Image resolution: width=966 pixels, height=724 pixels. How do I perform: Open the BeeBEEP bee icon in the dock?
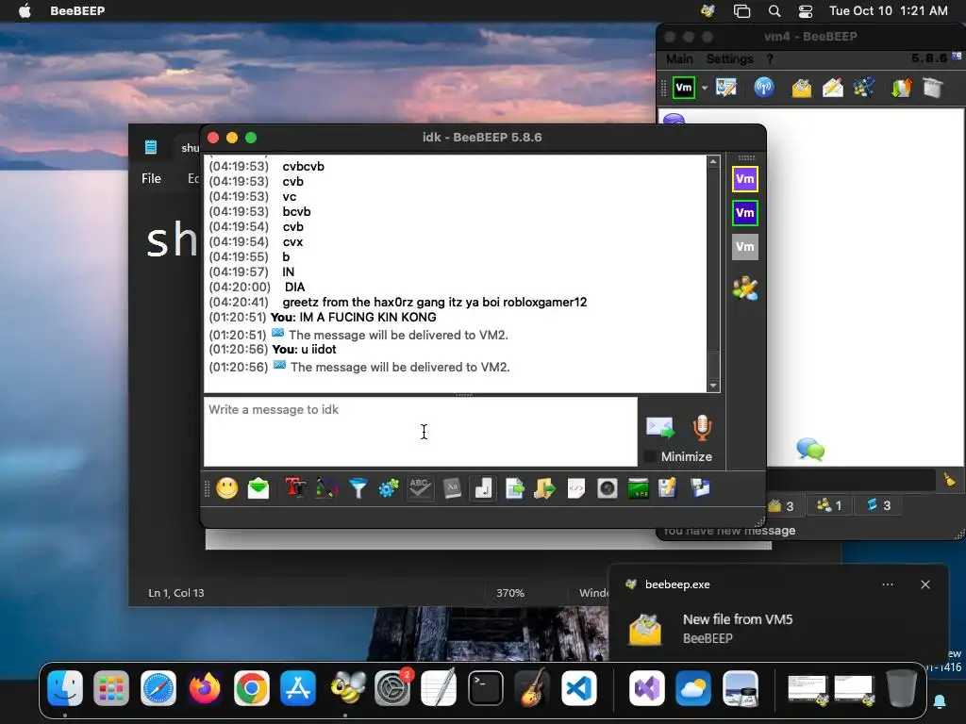[345, 688]
